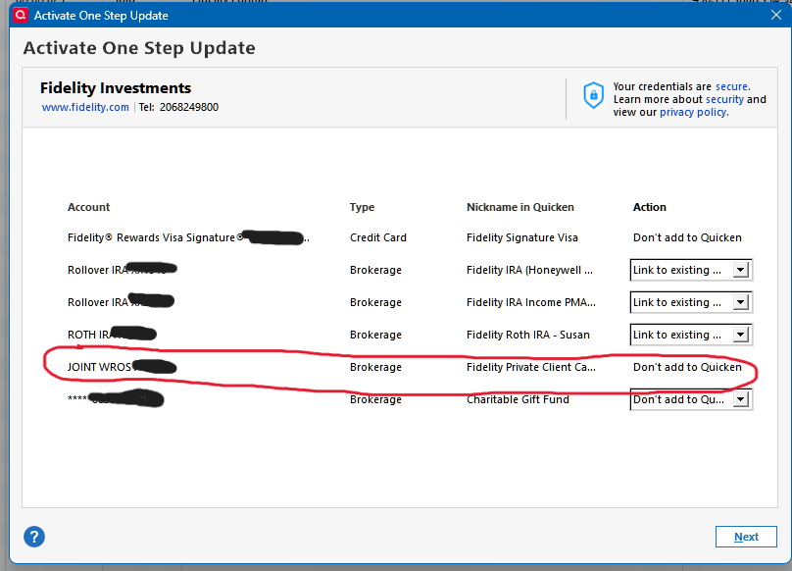Click 'Don't add to Quicken' in Visa Signature row

(x=687, y=237)
